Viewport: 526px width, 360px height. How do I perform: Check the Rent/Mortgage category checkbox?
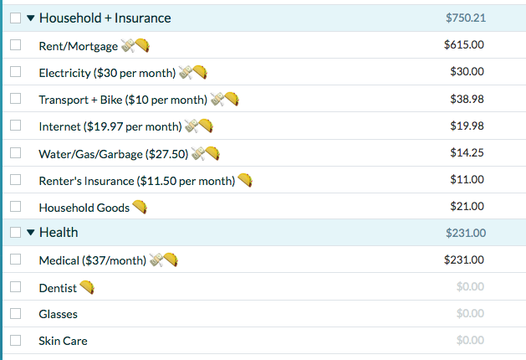[x=15, y=44]
